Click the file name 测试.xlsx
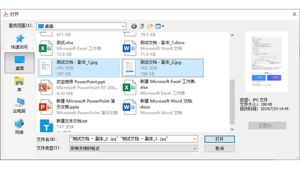The image size is (300, 169). tap(65, 43)
